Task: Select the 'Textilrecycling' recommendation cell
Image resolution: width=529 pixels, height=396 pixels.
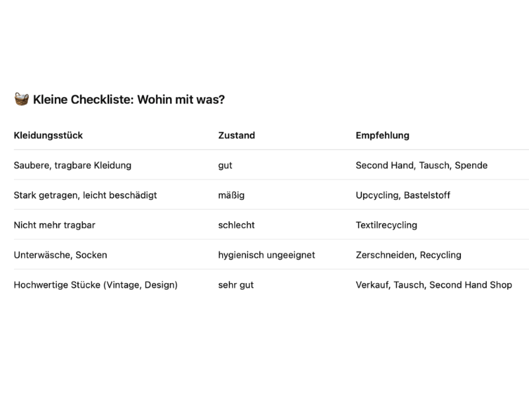Action: coord(386,225)
